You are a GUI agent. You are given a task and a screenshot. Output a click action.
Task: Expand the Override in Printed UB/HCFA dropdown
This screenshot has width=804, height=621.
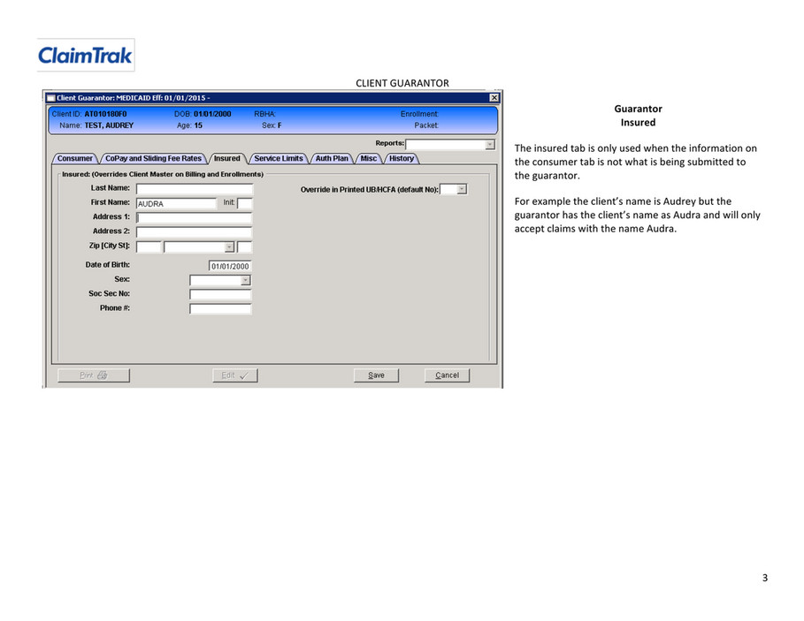click(x=462, y=189)
